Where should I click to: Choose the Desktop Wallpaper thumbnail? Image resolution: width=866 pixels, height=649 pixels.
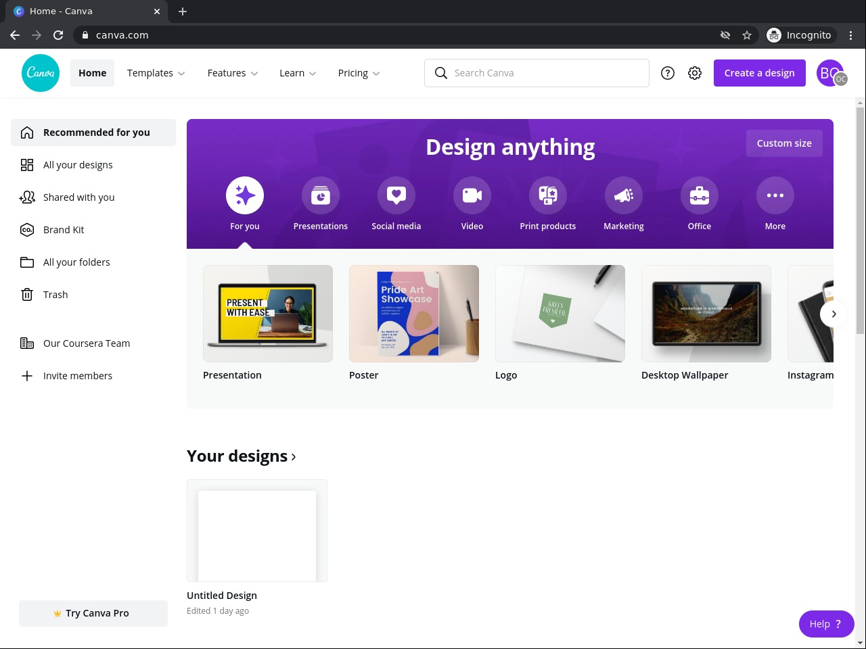pos(706,314)
